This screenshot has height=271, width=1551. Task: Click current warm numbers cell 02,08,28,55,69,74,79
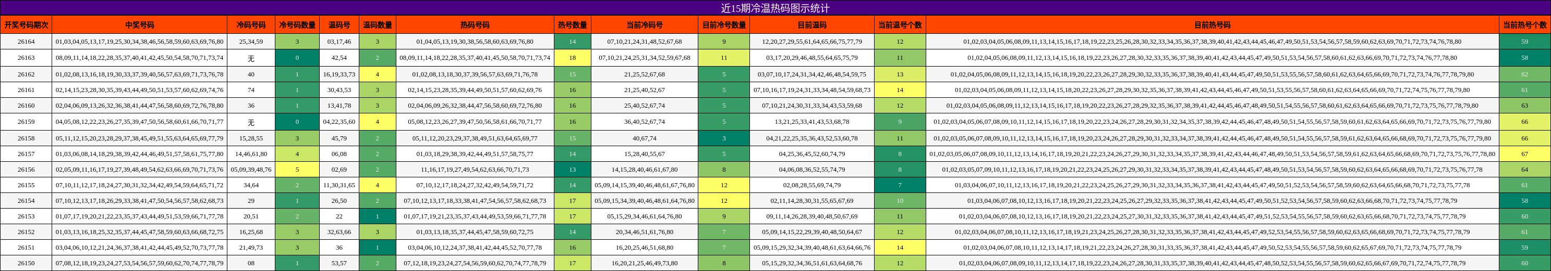coord(811,185)
